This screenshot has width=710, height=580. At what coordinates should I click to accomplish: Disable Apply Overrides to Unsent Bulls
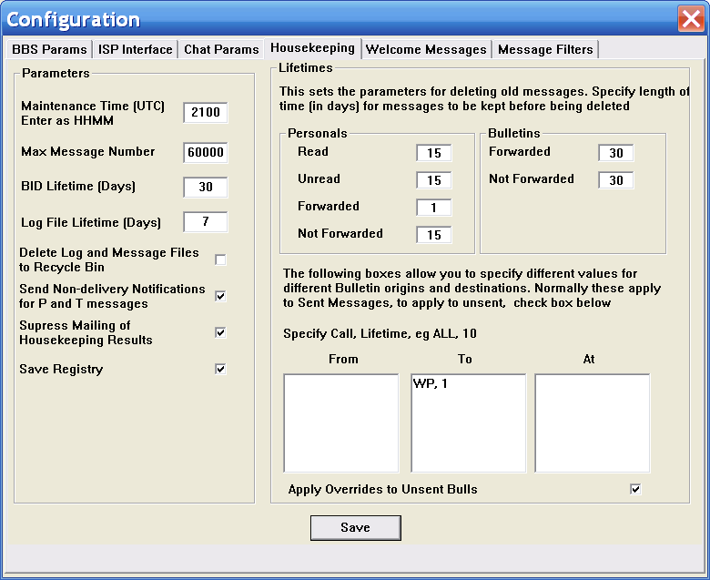coord(635,489)
